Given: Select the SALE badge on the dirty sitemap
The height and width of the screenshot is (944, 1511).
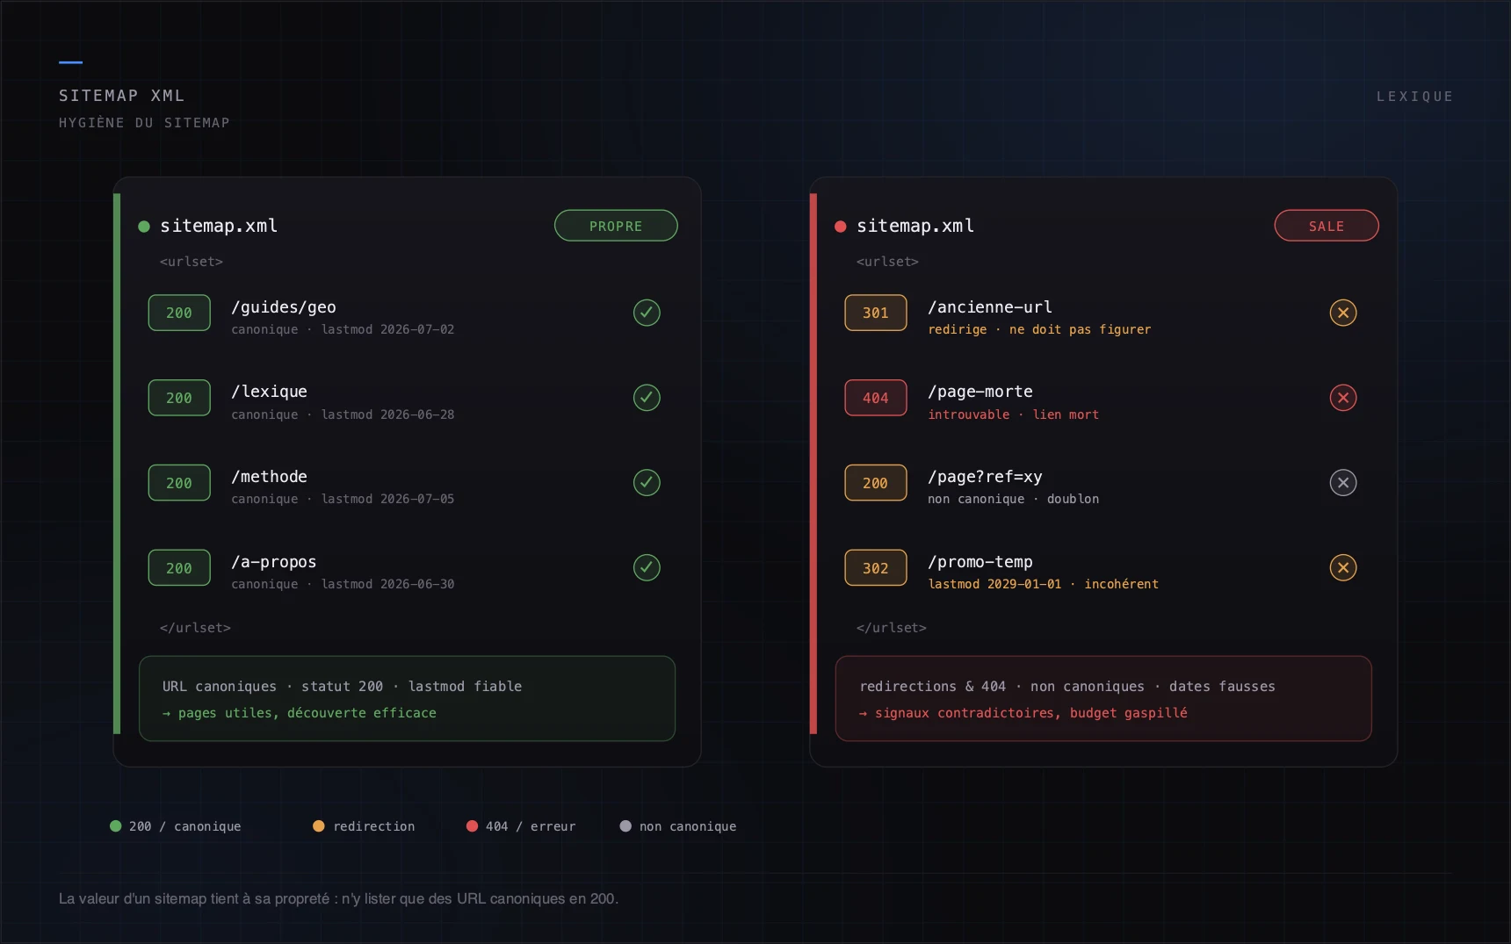Looking at the screenshot, I should 1327,226.
